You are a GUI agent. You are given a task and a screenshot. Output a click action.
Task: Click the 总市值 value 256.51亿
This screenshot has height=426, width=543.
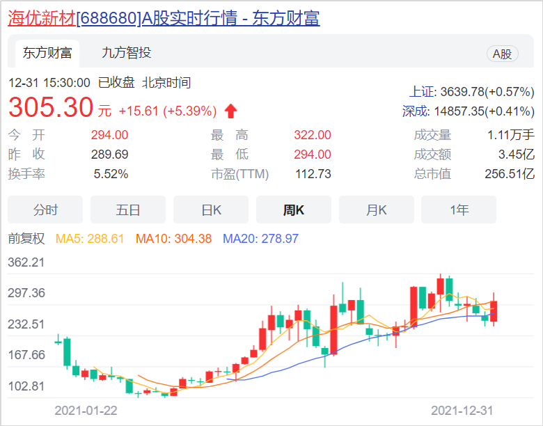(510, 173)
